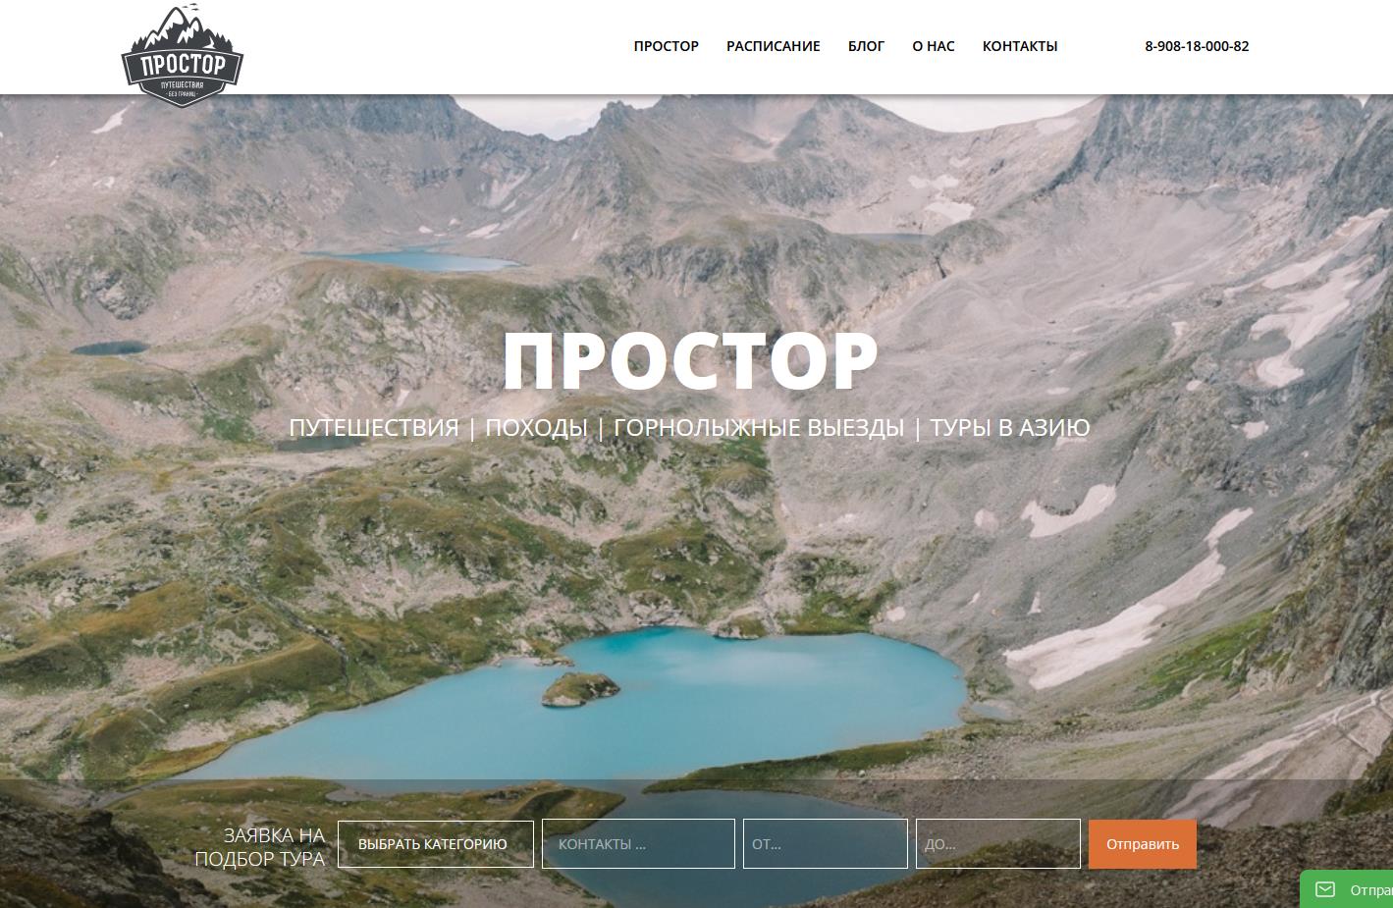
Task: Expand the ВЫБРАТЬ КАТЕГОРИЮ dropdown
Action: click(x=436, y=844)
